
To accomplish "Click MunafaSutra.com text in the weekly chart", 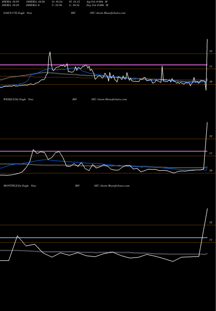I will point(116,99).
